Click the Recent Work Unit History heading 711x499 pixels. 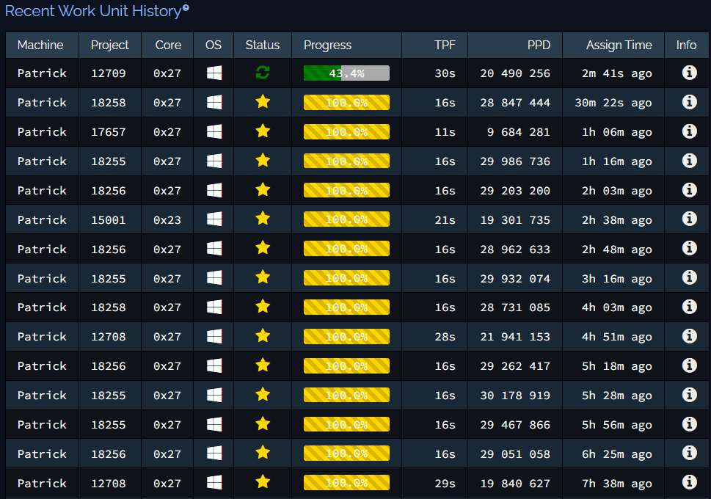[93, 11]
